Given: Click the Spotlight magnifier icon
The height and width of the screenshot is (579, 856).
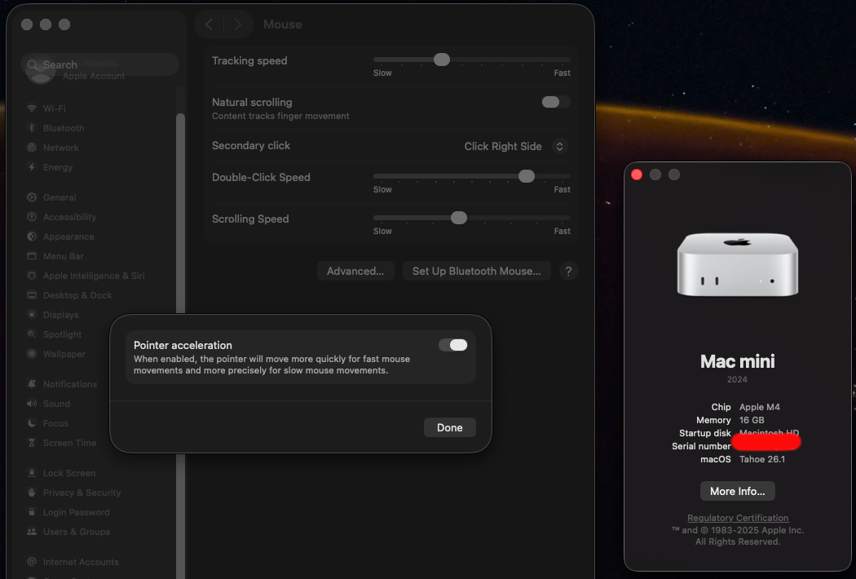Looking at the screenshot, I should click(x=32, y=334).
